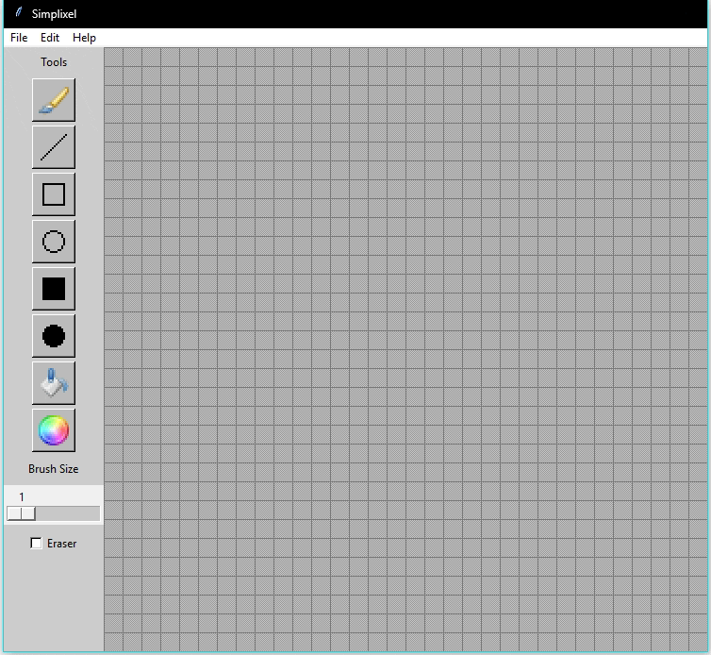Activate the filled circle tool

(54, 336)
